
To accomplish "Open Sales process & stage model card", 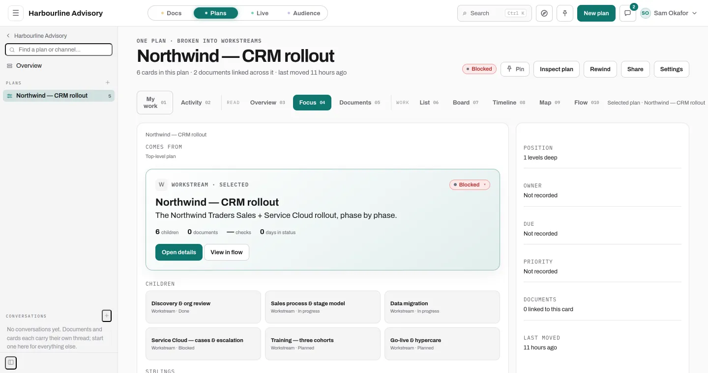I will coord(323,307).
